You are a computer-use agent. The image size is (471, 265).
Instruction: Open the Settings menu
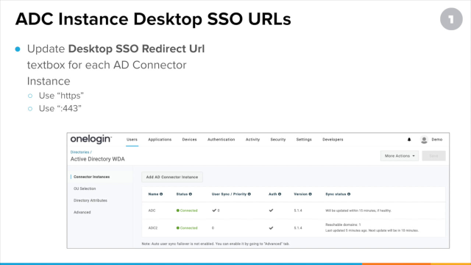[304, 139]
